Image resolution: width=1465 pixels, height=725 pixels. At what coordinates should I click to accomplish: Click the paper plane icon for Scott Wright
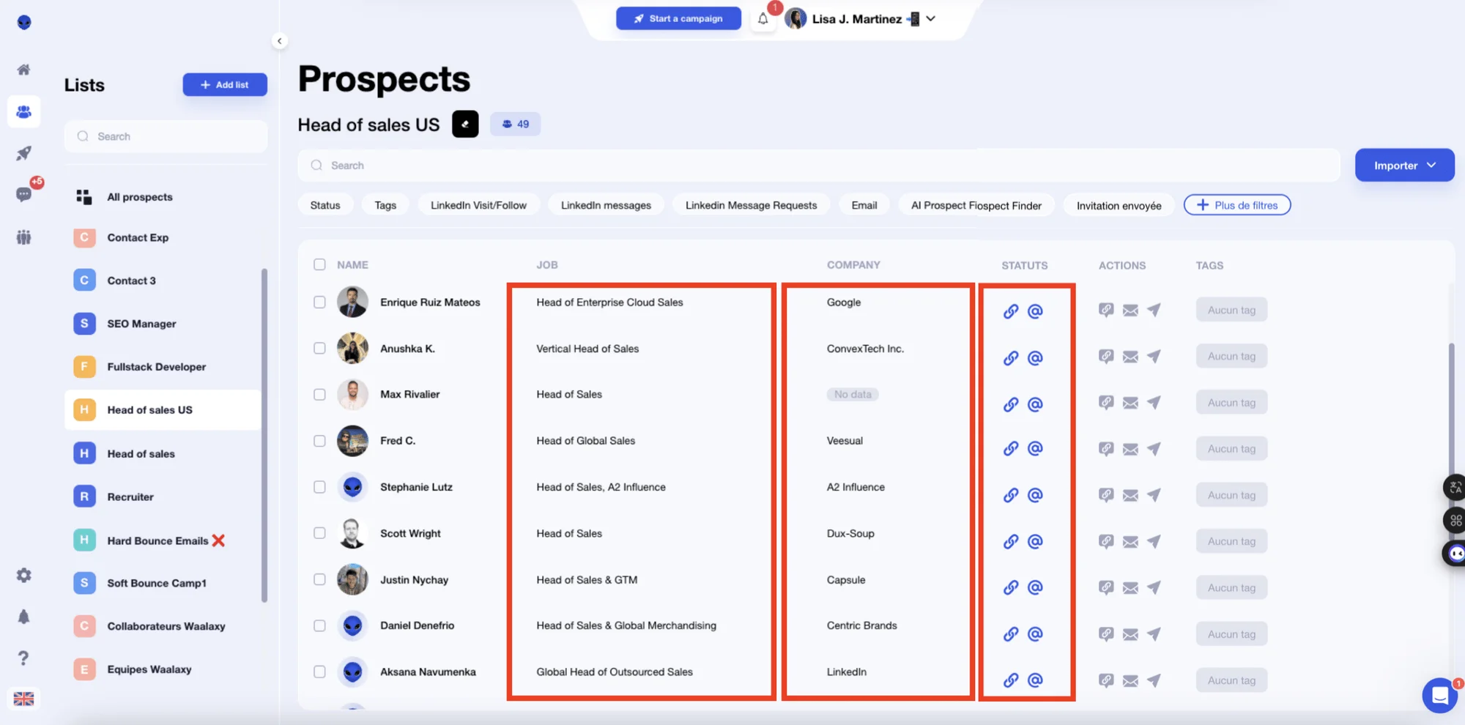[1154, 541]
